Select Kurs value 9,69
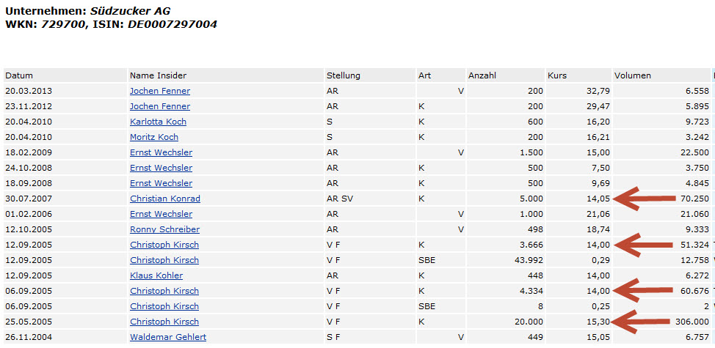Screen dimensions: 715x348 [x=600, y=183]
